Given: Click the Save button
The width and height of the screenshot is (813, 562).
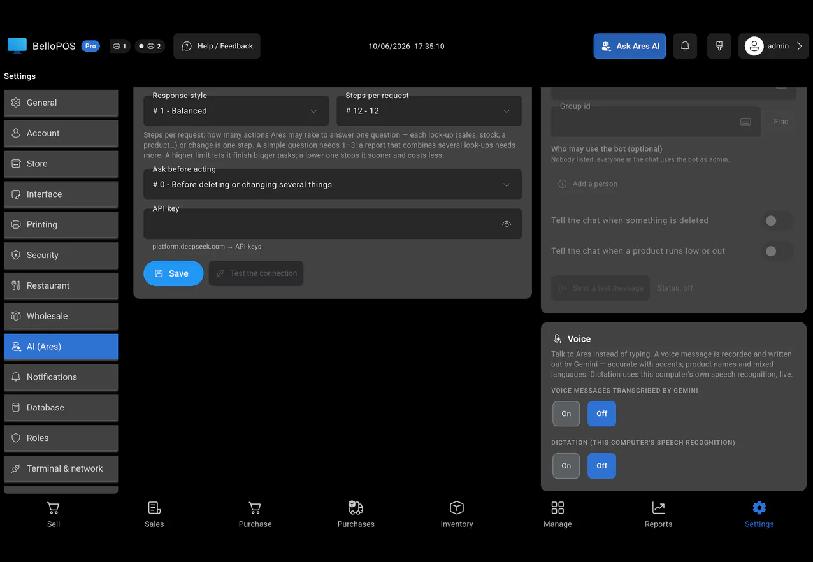Looking at the screenshot, I should point(173,273).
